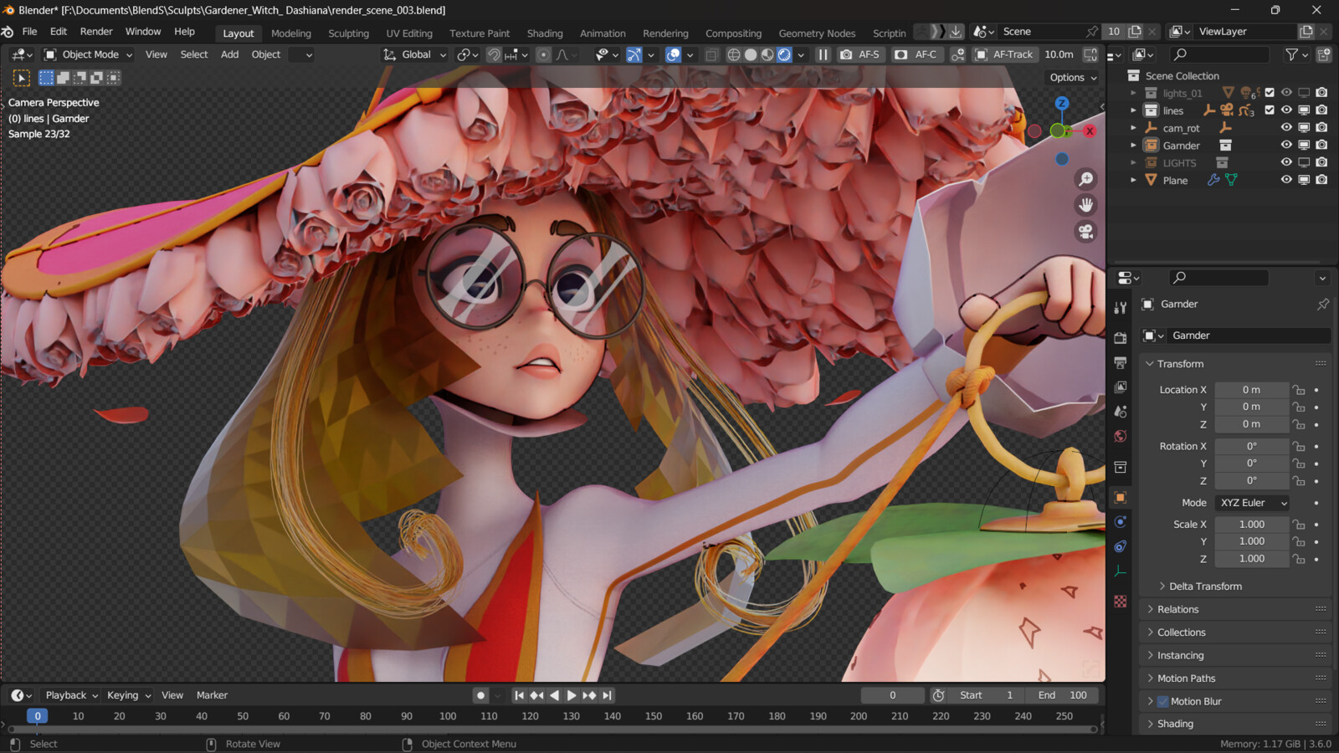Play the animation forward
The width and height of the screenshot is (1339, 753).
click(x=572, y=695)
